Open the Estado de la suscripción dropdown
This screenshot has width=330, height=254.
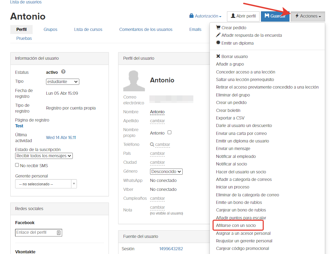click(44, 156)
